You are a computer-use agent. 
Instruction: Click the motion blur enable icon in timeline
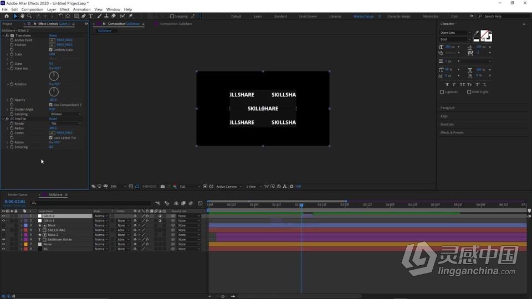click(191, 203)
